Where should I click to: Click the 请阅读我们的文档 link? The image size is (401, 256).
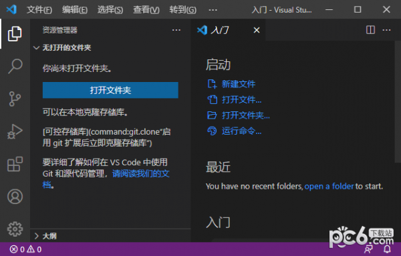(x=140, y=173)
